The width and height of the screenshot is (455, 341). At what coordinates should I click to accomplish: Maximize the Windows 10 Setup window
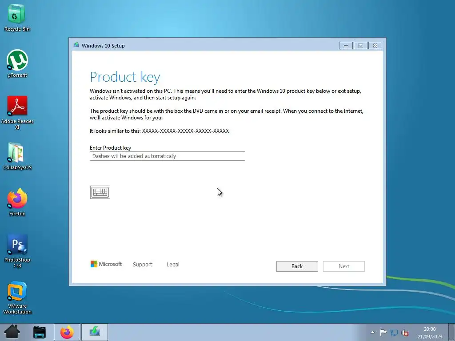pos(360,46)
